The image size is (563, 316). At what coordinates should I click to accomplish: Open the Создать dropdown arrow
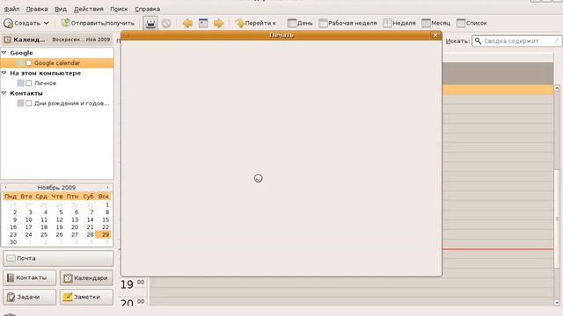coord(47,23)
